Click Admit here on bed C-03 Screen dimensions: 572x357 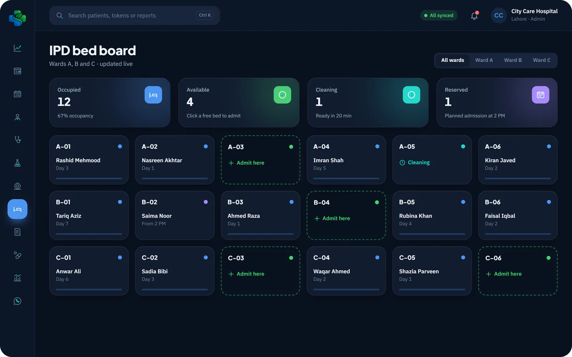(247, 274)
